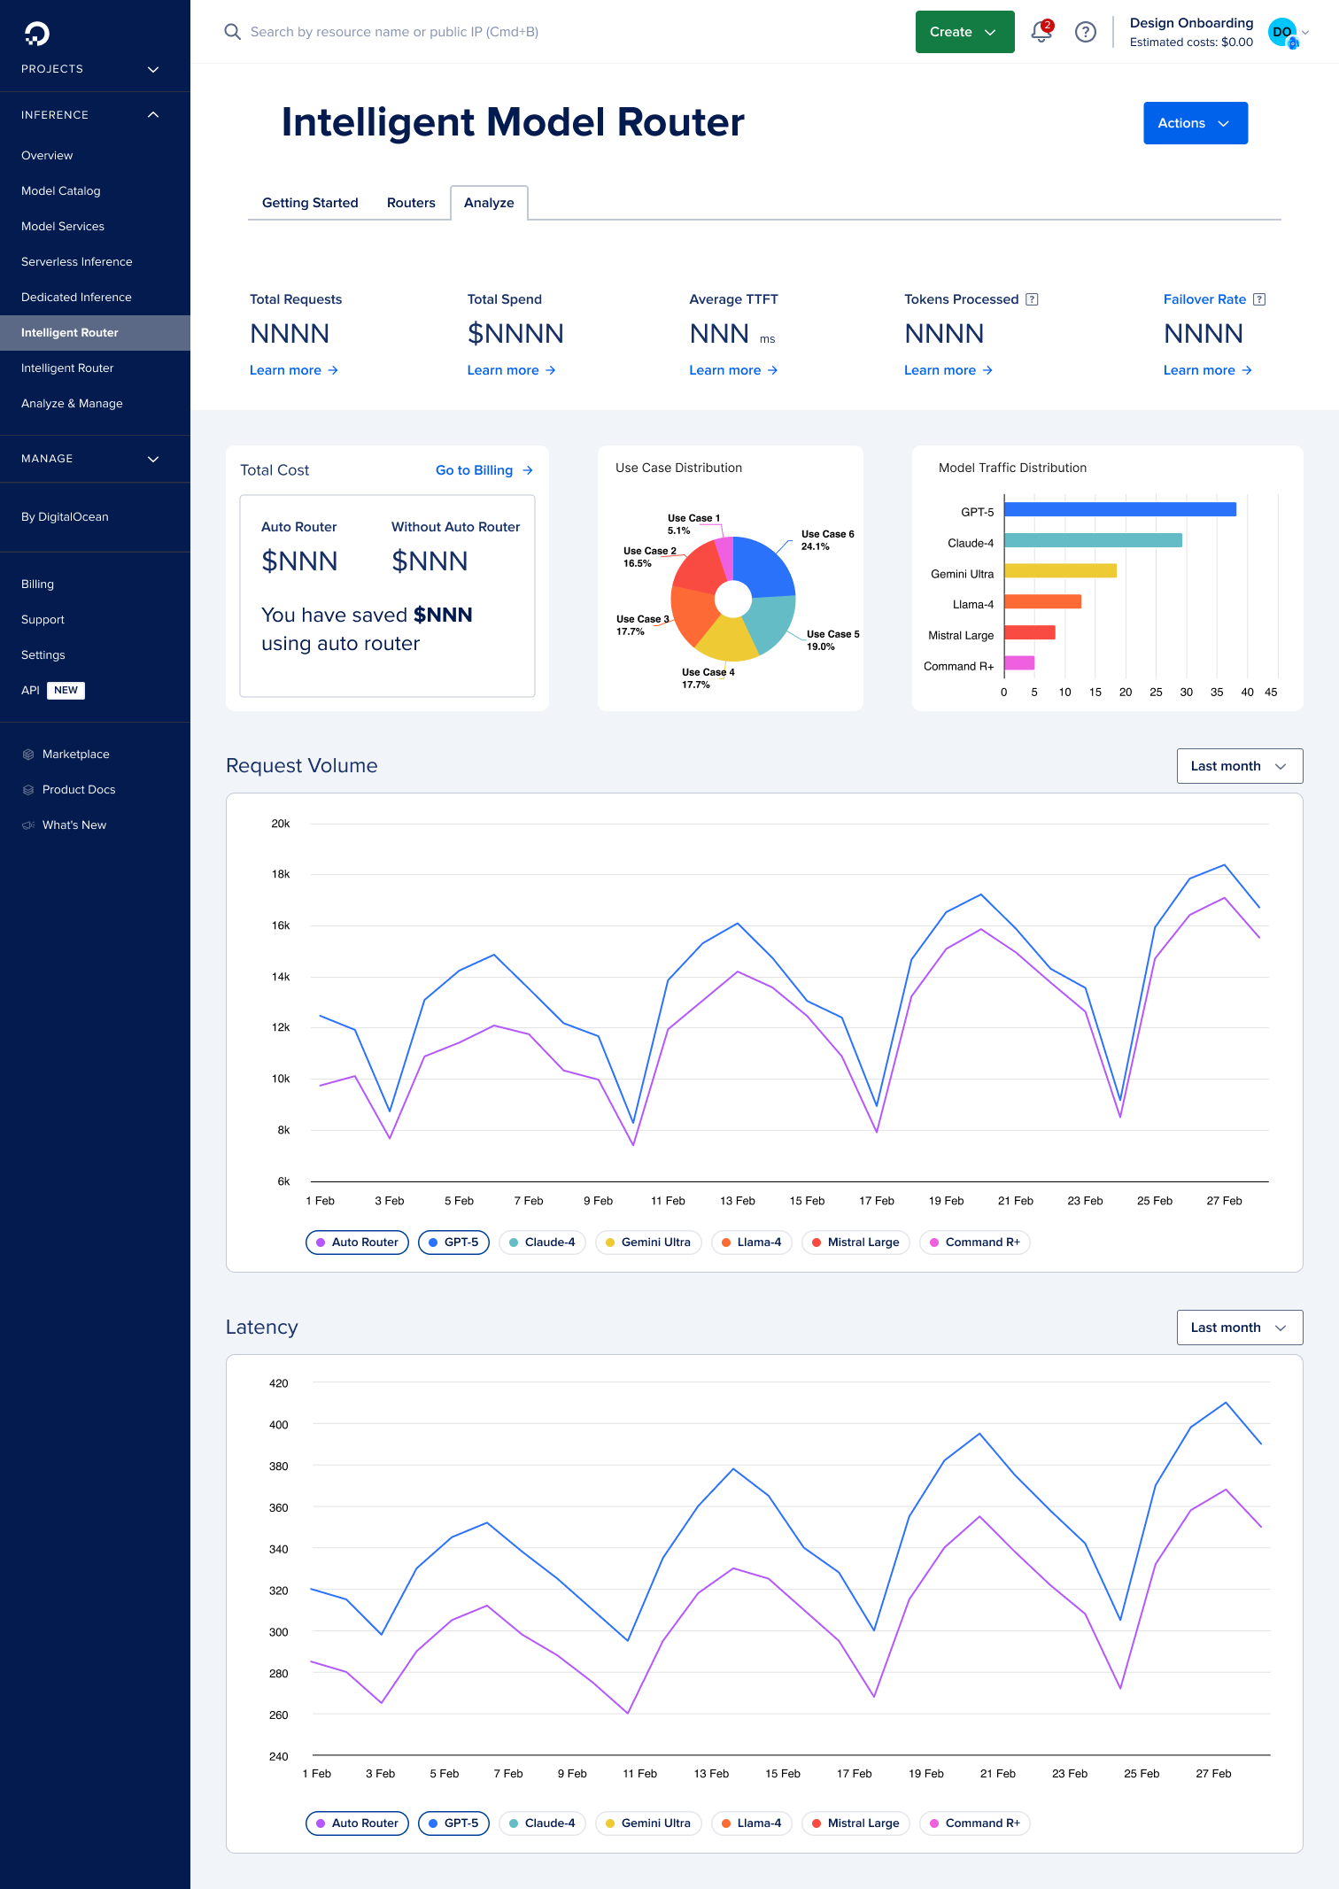Toggle Auto Router in Request Volume legend
The image size is (1339, 1889).
(357, 1243)
